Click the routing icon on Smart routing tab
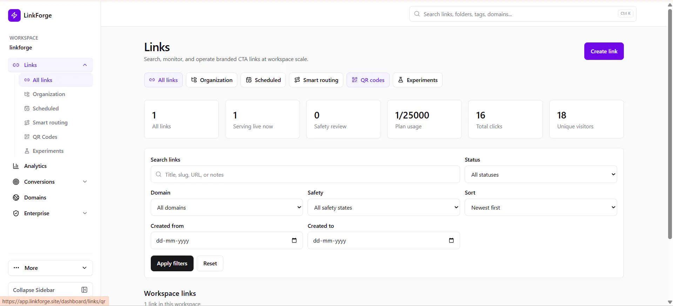The height and width of the screenshot is (306, 673). 297,80
